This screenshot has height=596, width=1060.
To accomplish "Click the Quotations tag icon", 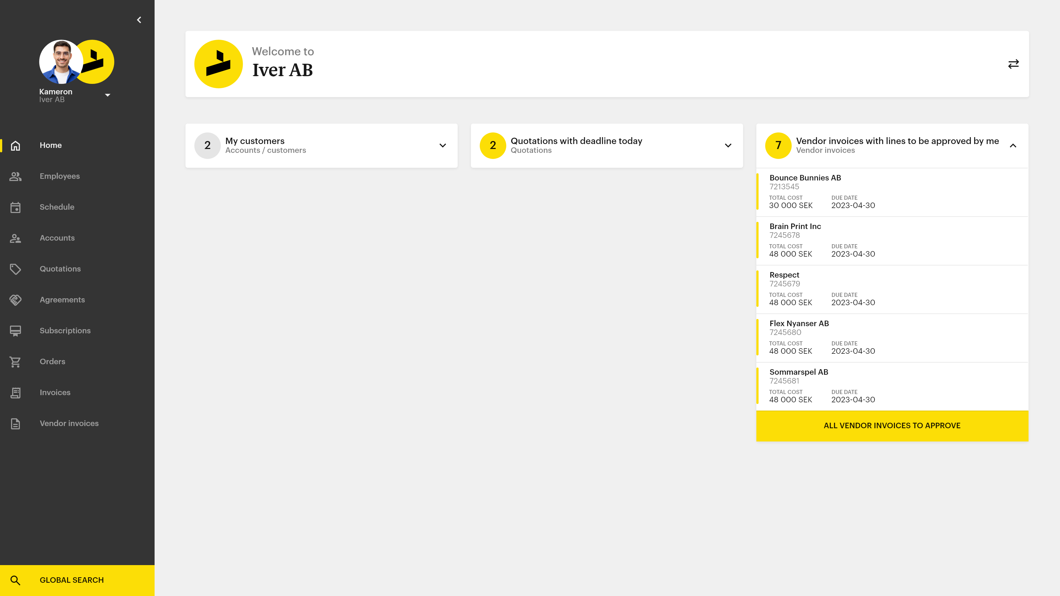I will tap(15, 269).
